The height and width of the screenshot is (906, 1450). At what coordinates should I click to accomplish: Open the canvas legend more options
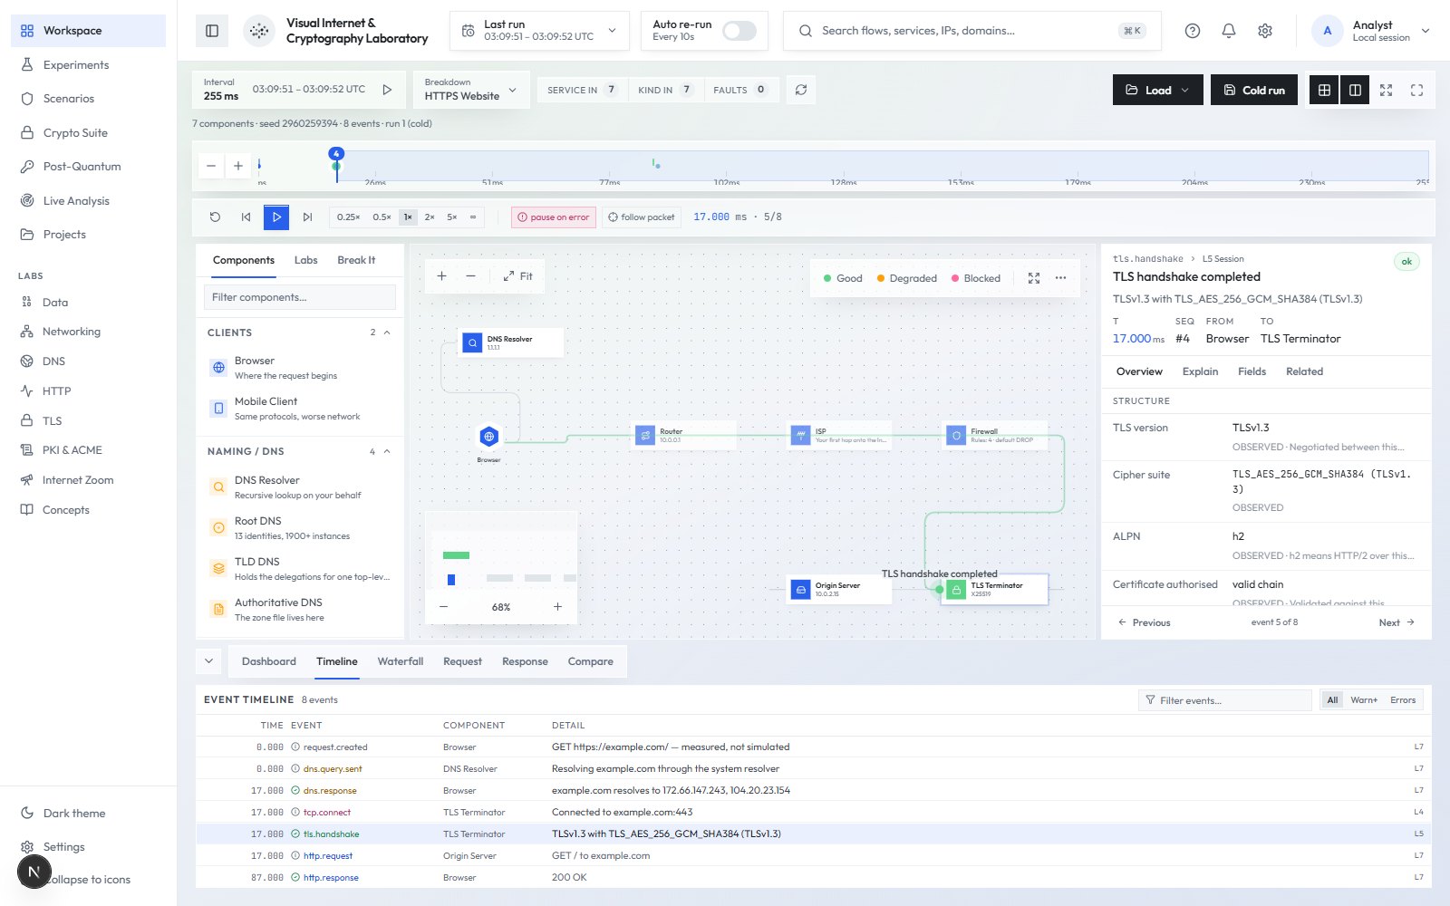tap(1060, 278)
